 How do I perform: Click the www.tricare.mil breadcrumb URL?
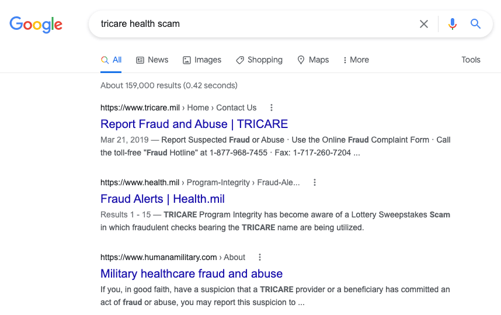pyautogui.click(x=140, y=108)
